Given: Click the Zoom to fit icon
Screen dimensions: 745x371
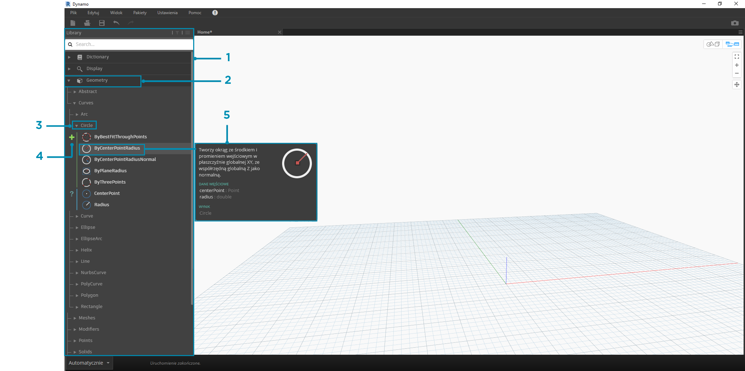Looking at the screenshot, I should pyautogui.click(x=737, y=57).
